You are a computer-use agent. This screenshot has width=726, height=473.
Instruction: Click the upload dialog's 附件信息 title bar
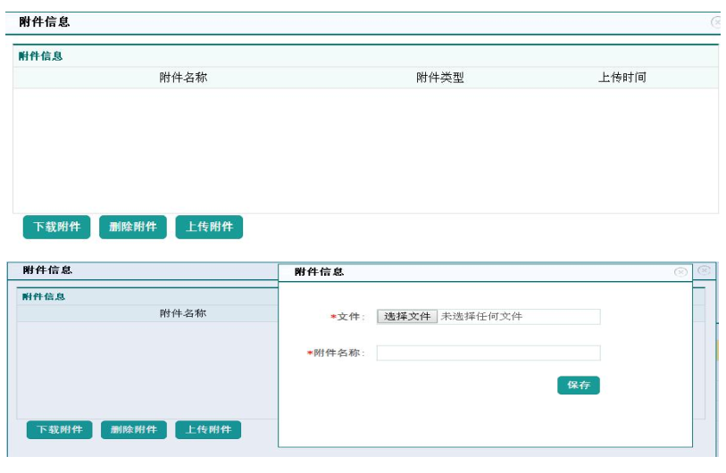[446, 271]
